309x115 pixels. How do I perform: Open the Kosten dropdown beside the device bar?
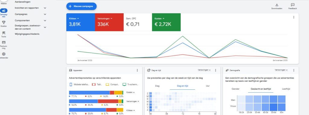pos(130,92)
